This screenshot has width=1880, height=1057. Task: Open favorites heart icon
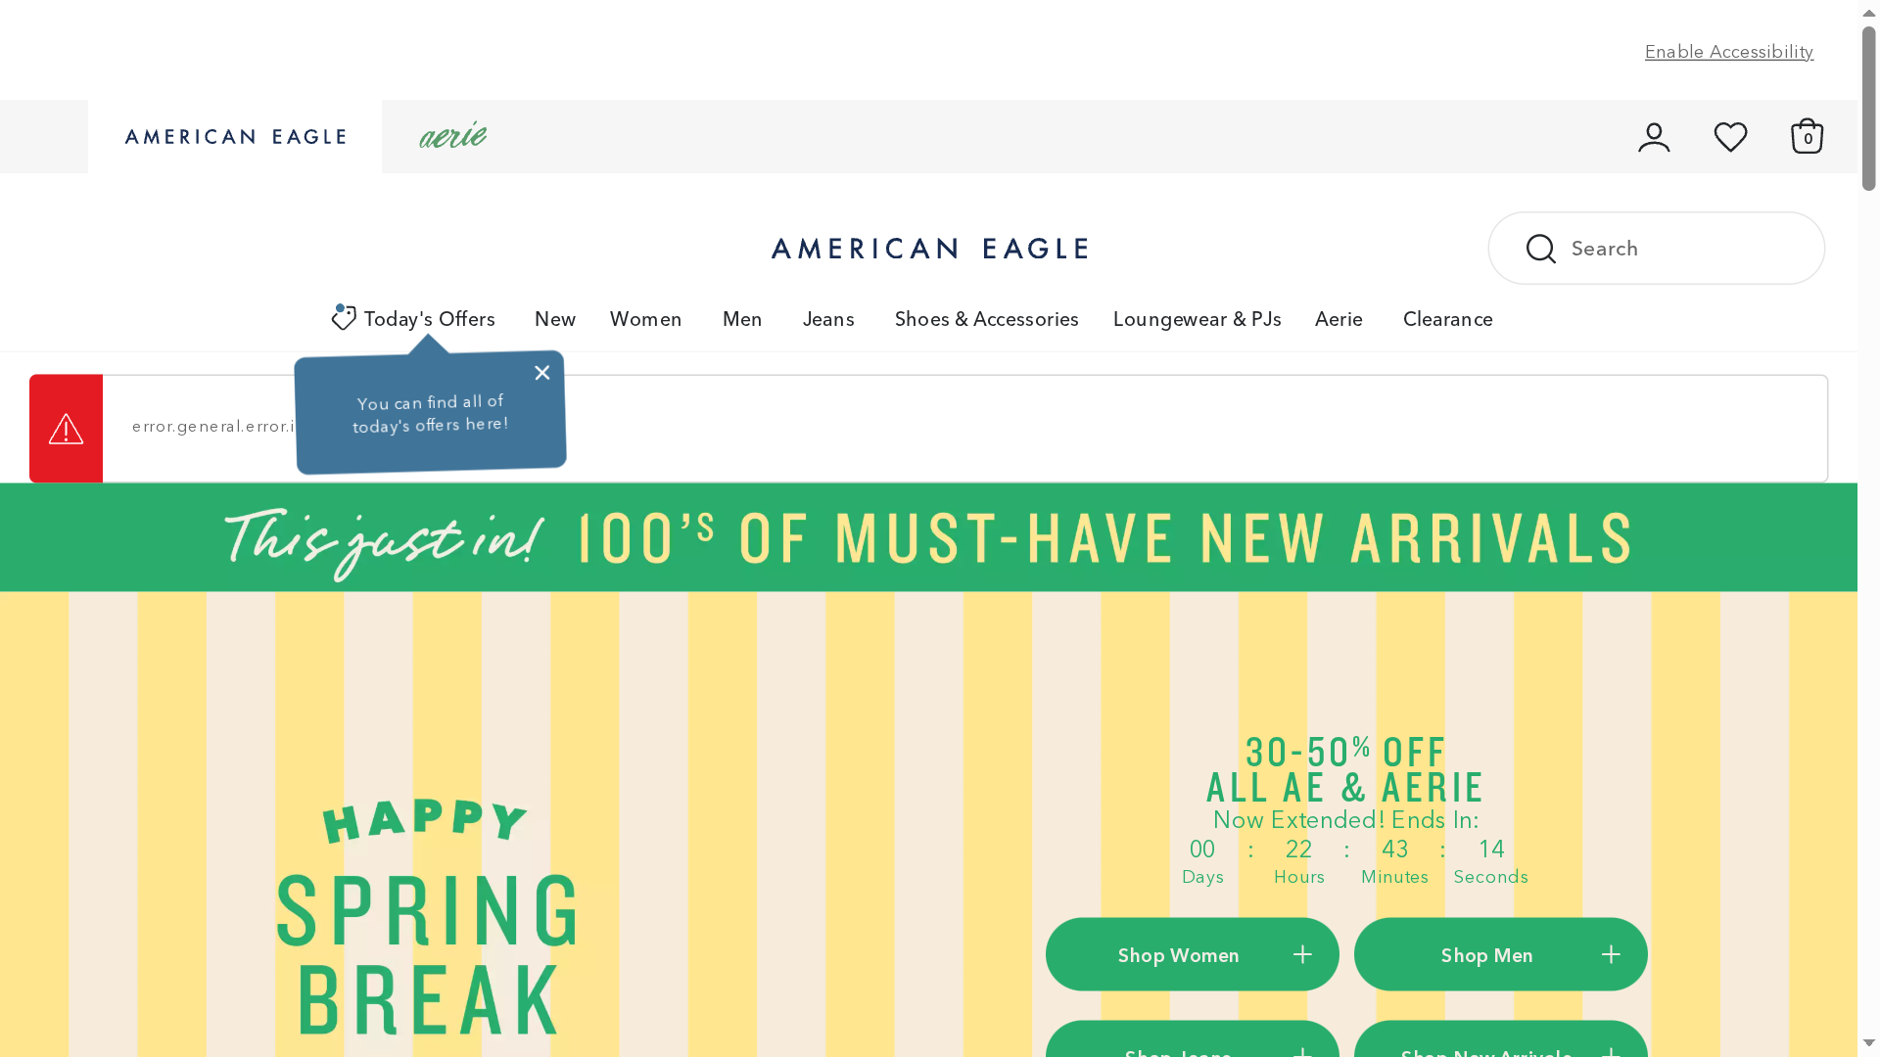[x=1730, y=137]
